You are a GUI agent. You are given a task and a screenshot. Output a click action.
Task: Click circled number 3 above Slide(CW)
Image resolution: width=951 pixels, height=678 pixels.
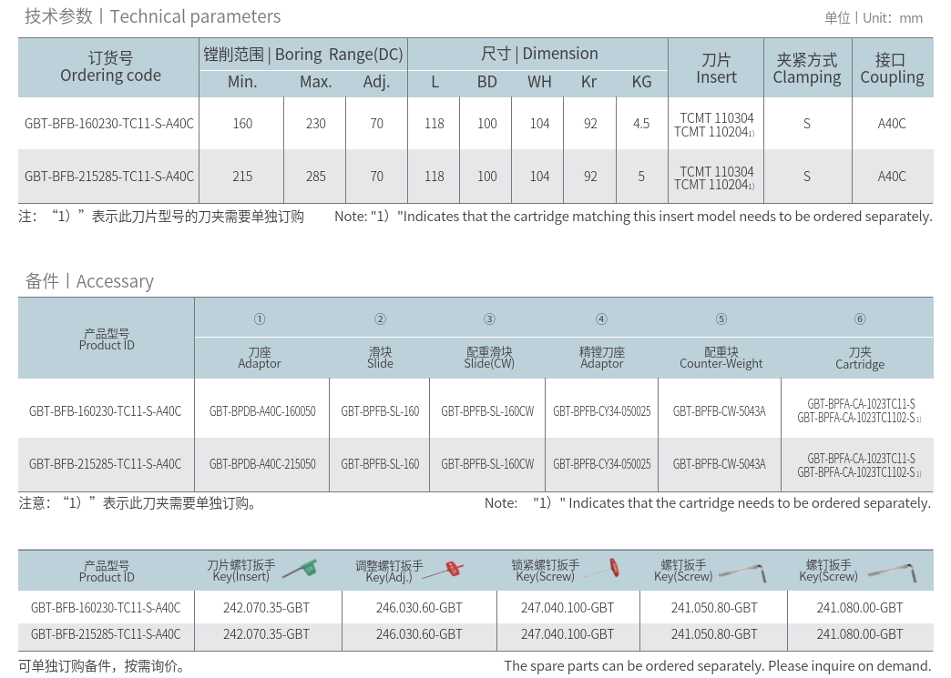click(x=489, y=319)
